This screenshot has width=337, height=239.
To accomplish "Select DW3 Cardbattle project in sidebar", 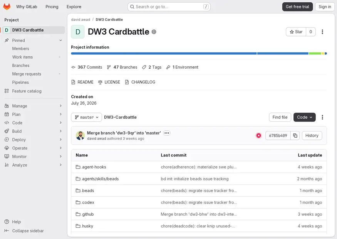I will coord(33,30).
